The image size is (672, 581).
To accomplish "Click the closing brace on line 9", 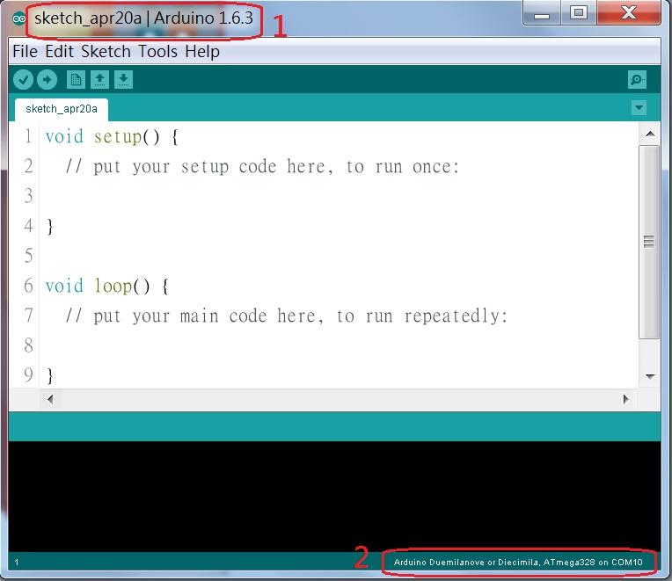I will point(50,375).
